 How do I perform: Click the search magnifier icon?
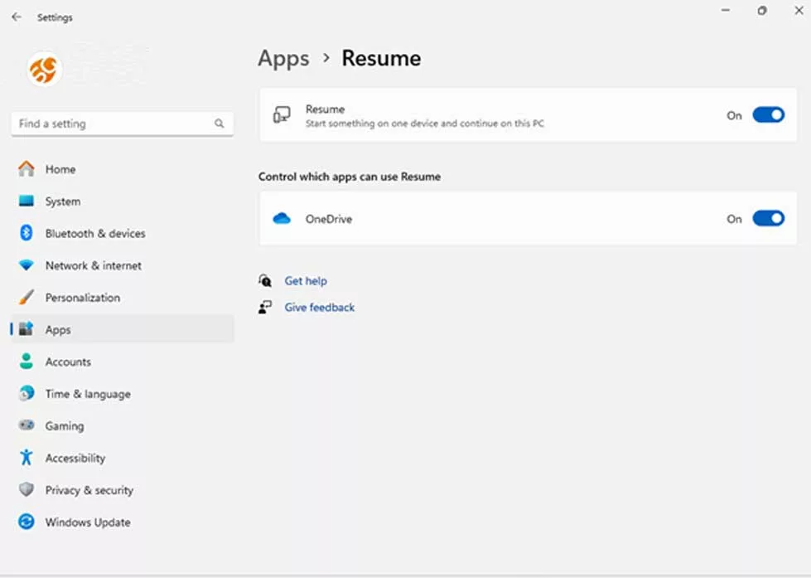point(220,124)
